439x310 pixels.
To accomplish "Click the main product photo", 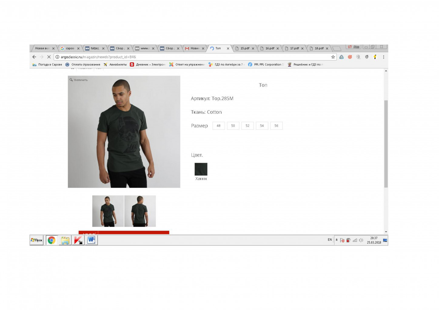I will [124, 132].
